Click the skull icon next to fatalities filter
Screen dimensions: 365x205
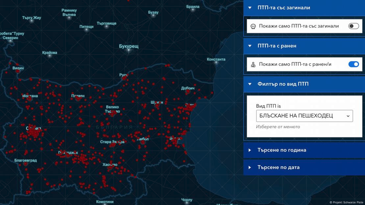[253, 26]
